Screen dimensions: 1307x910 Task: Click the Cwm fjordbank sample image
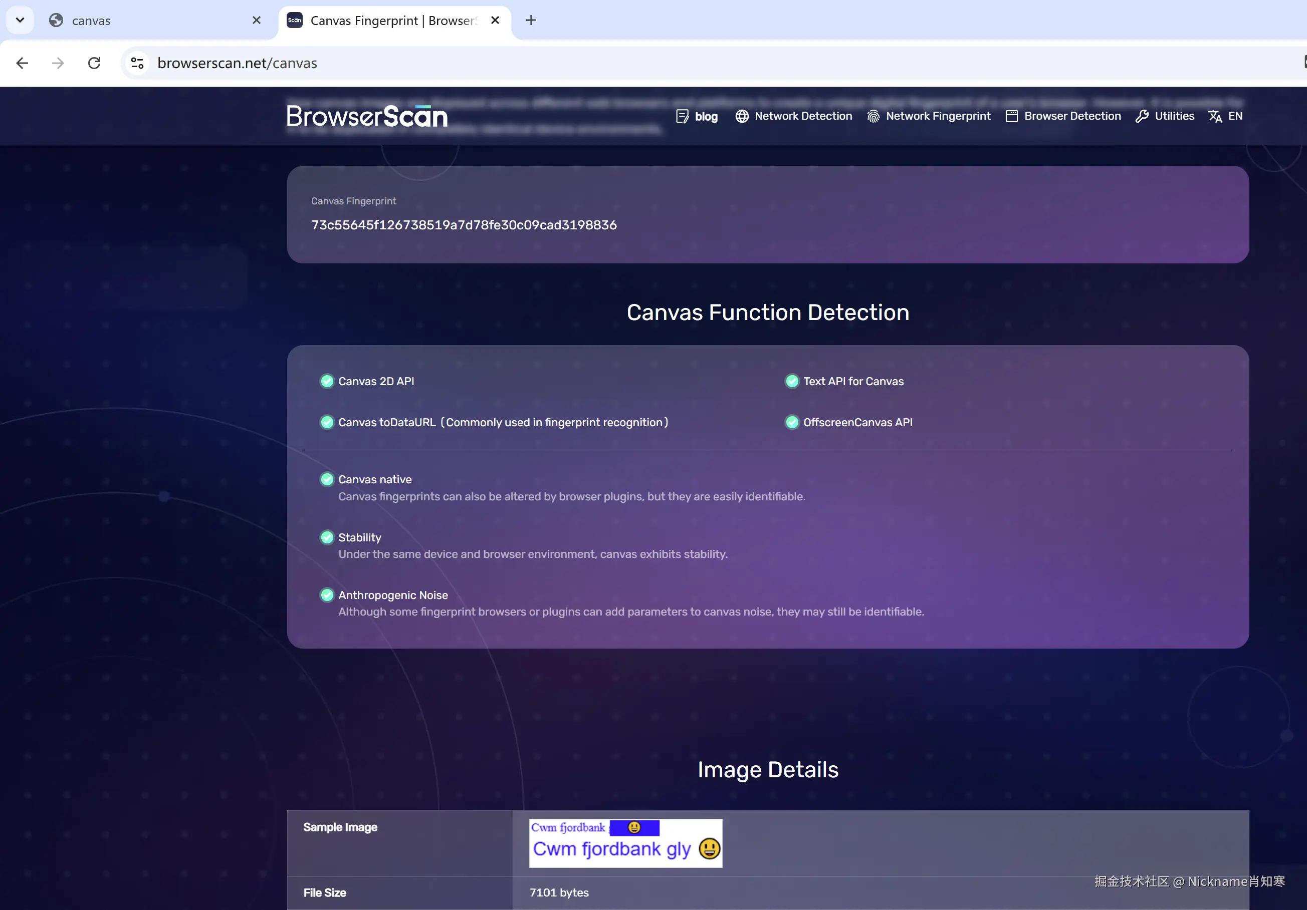625,843
